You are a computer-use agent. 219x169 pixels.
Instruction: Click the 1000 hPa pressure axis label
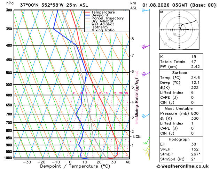coord(9,158)
